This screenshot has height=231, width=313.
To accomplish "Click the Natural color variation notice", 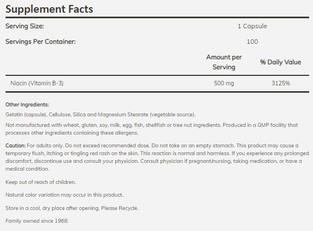I will [64, 195].
